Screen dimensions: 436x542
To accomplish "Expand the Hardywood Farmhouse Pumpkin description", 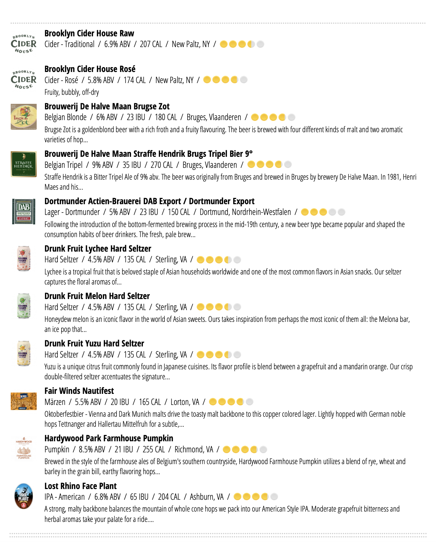I will tap(225, 467).
